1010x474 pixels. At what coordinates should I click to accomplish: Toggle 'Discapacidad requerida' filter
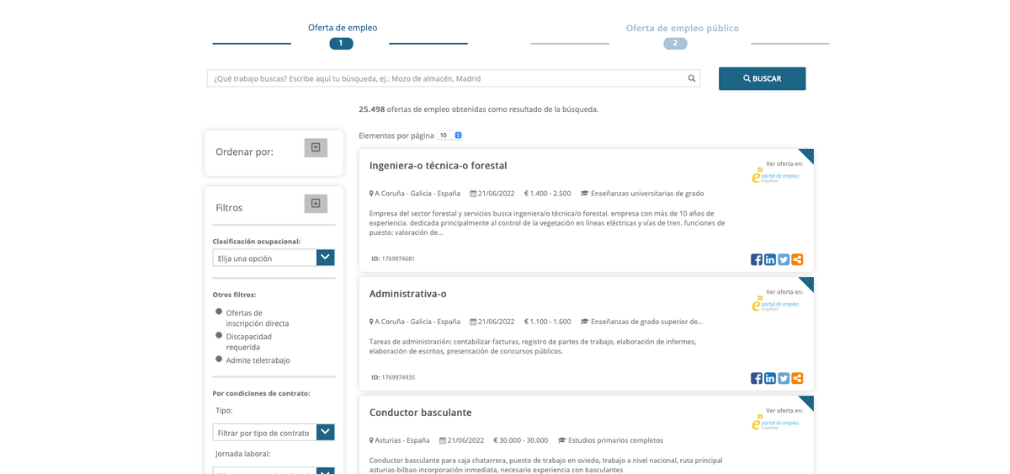(219, 335)
